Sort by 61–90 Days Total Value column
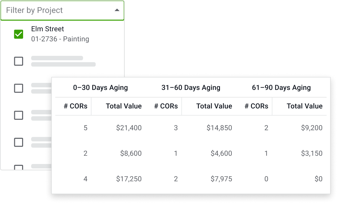 coord(304,106)
